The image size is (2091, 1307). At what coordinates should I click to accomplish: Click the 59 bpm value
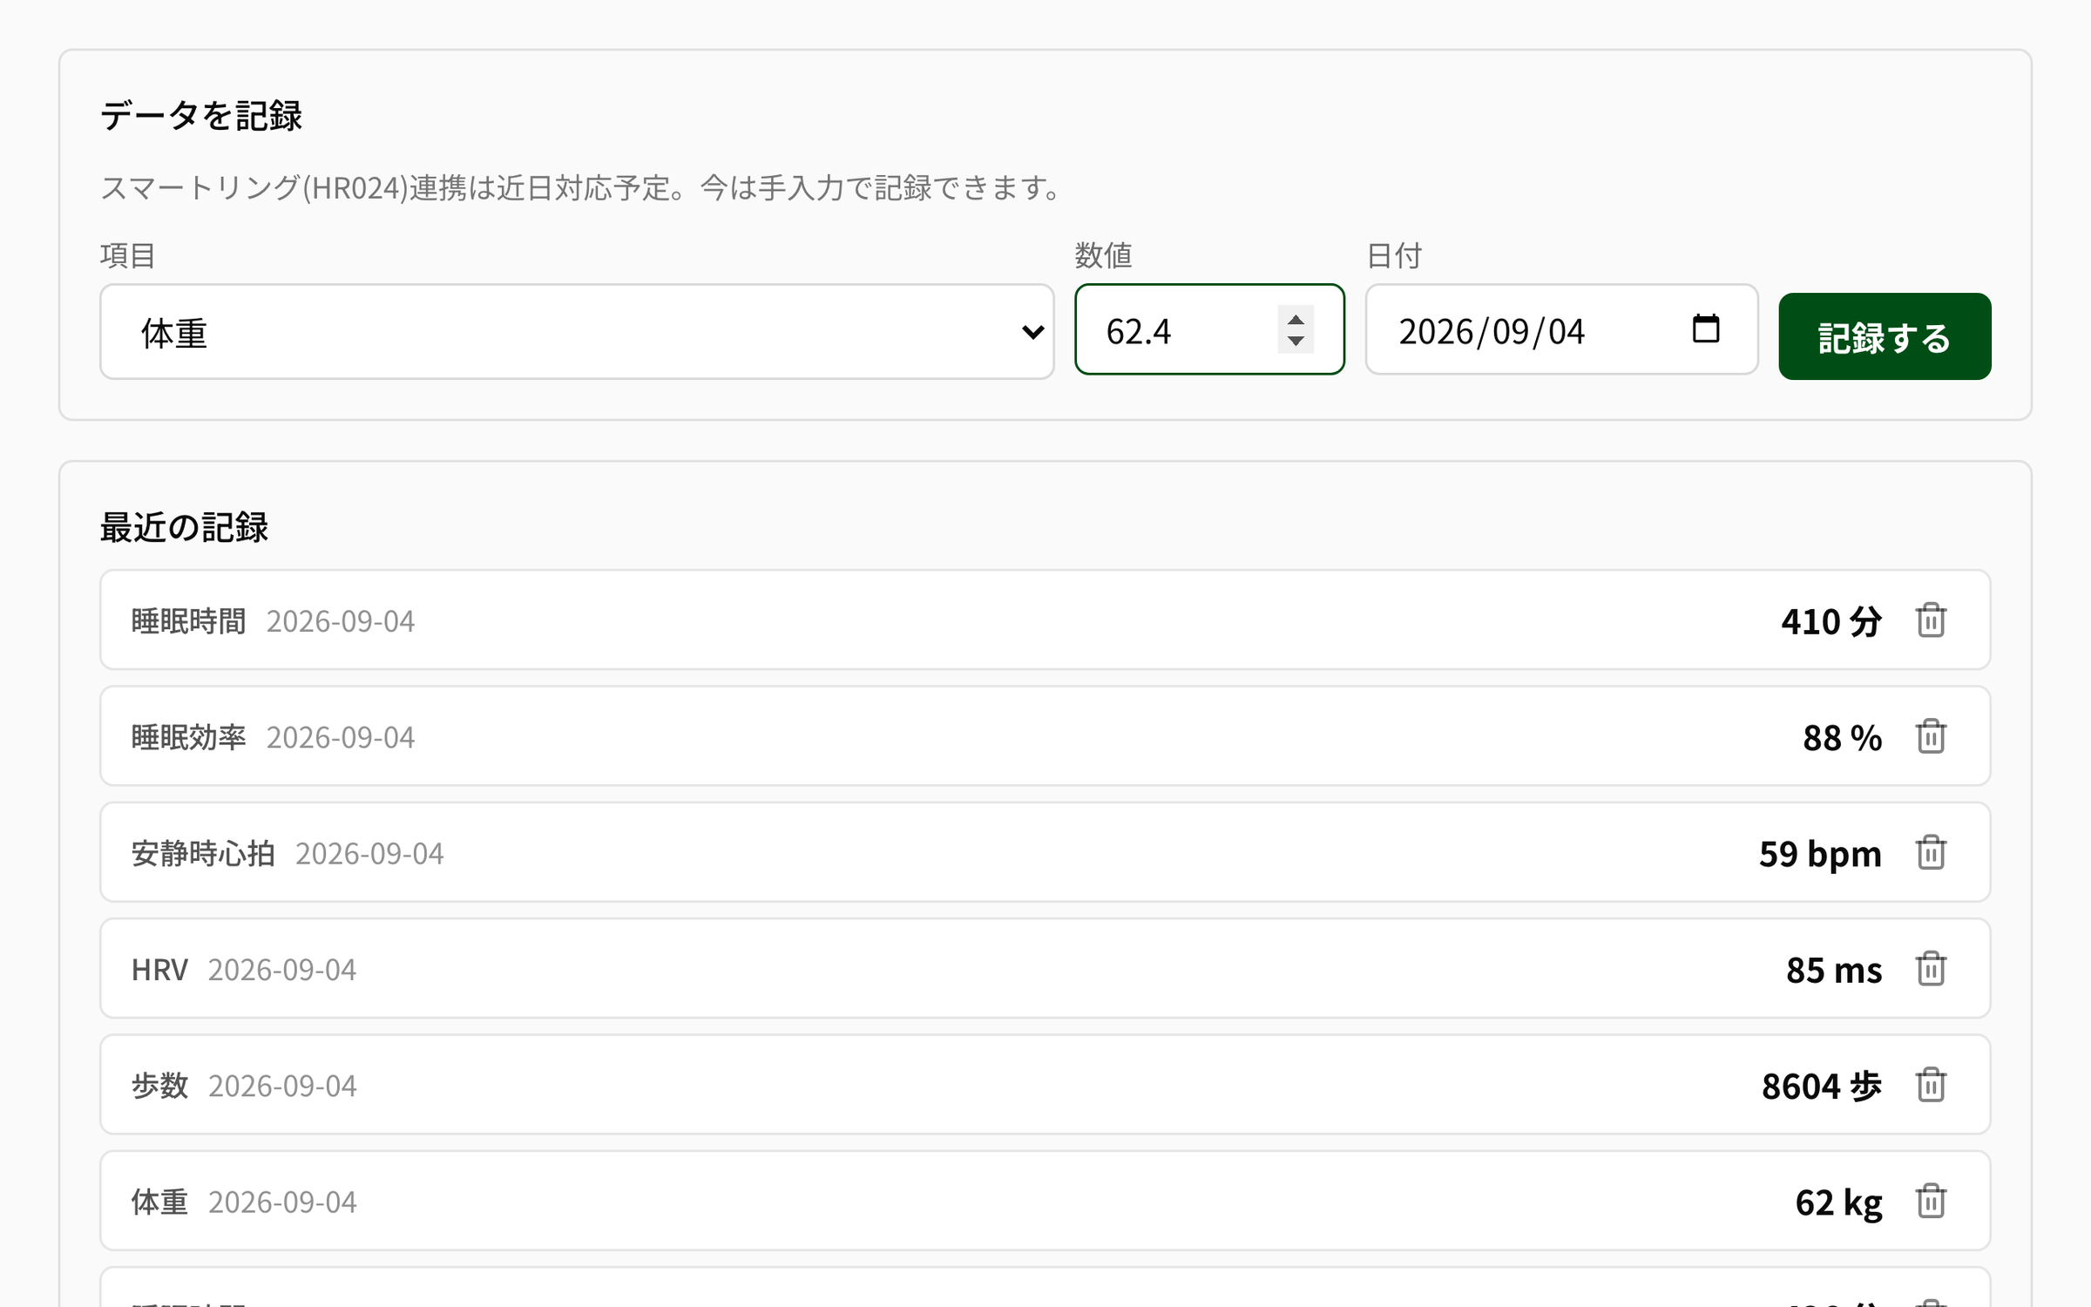tap(1821, 854)
